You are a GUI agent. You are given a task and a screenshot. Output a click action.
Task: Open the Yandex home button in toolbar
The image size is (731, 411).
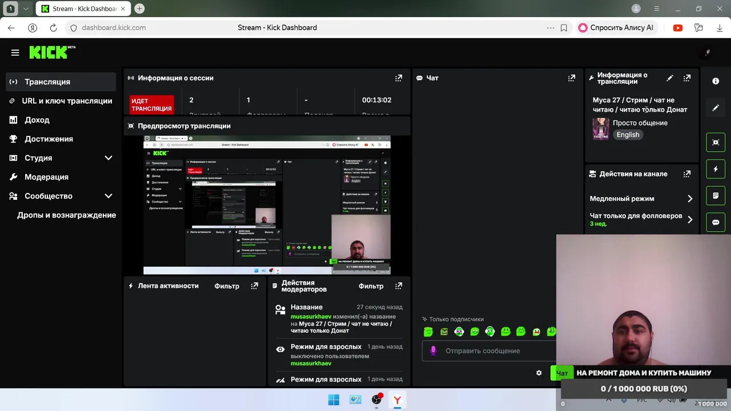[33, 27]
